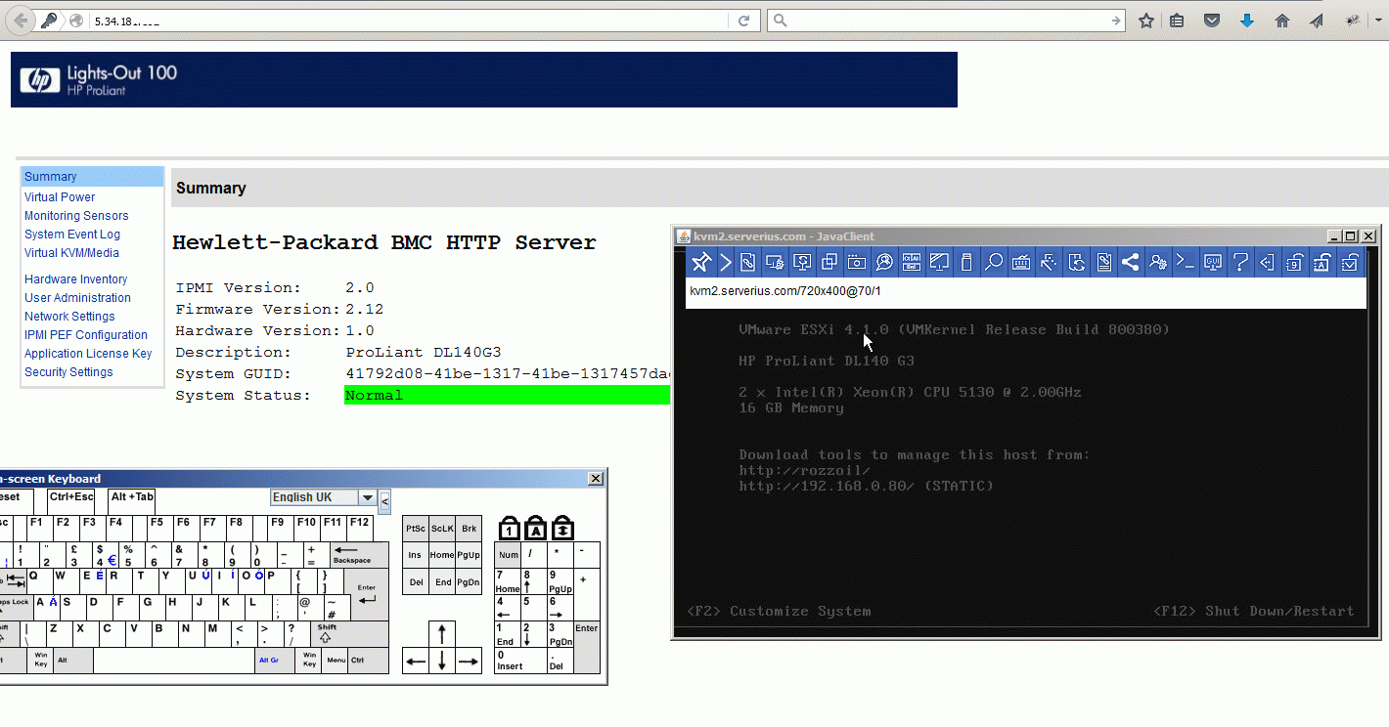The width and height of the screenshot is (1389, 727).
Task: Open the command prompt icon in JavaClient toolbar
Action: click(1185, 262)
